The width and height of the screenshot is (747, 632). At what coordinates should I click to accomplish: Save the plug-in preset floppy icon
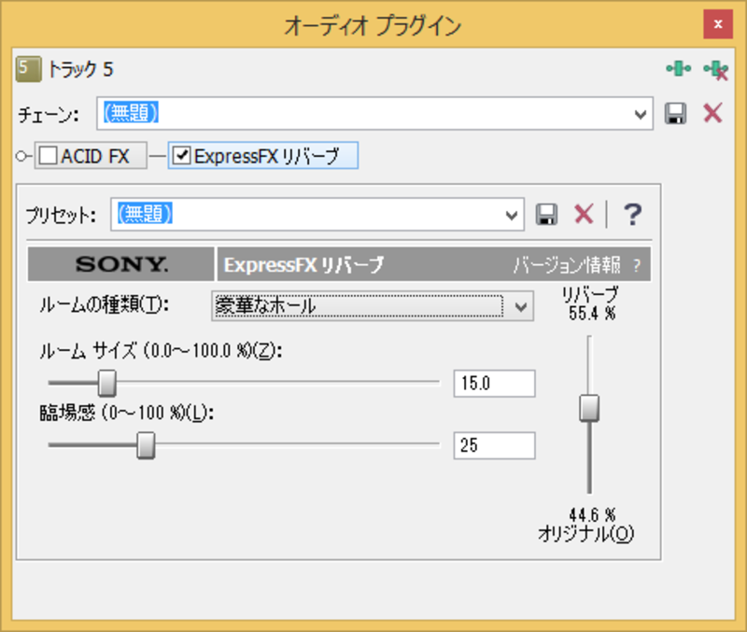(x=546, y=215)
